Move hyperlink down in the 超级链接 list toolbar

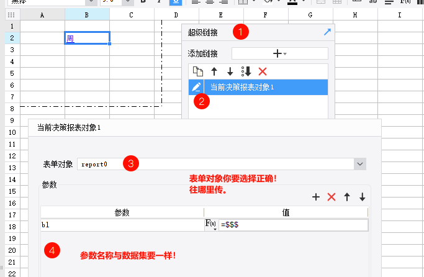(230, 71)
